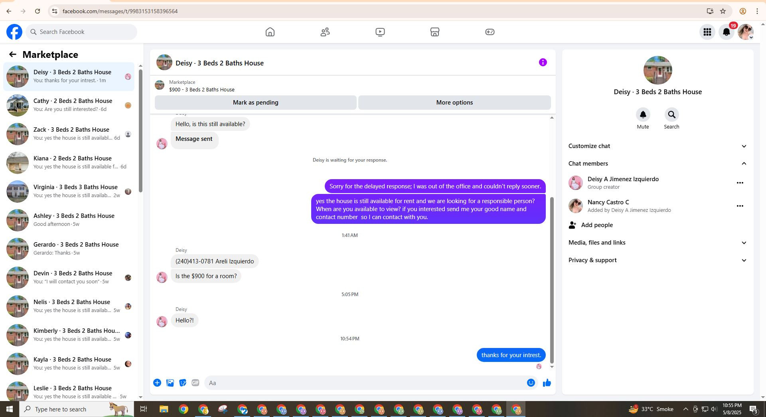Mute this chat with bell icon
766x417 pixels.
point(643,115)
